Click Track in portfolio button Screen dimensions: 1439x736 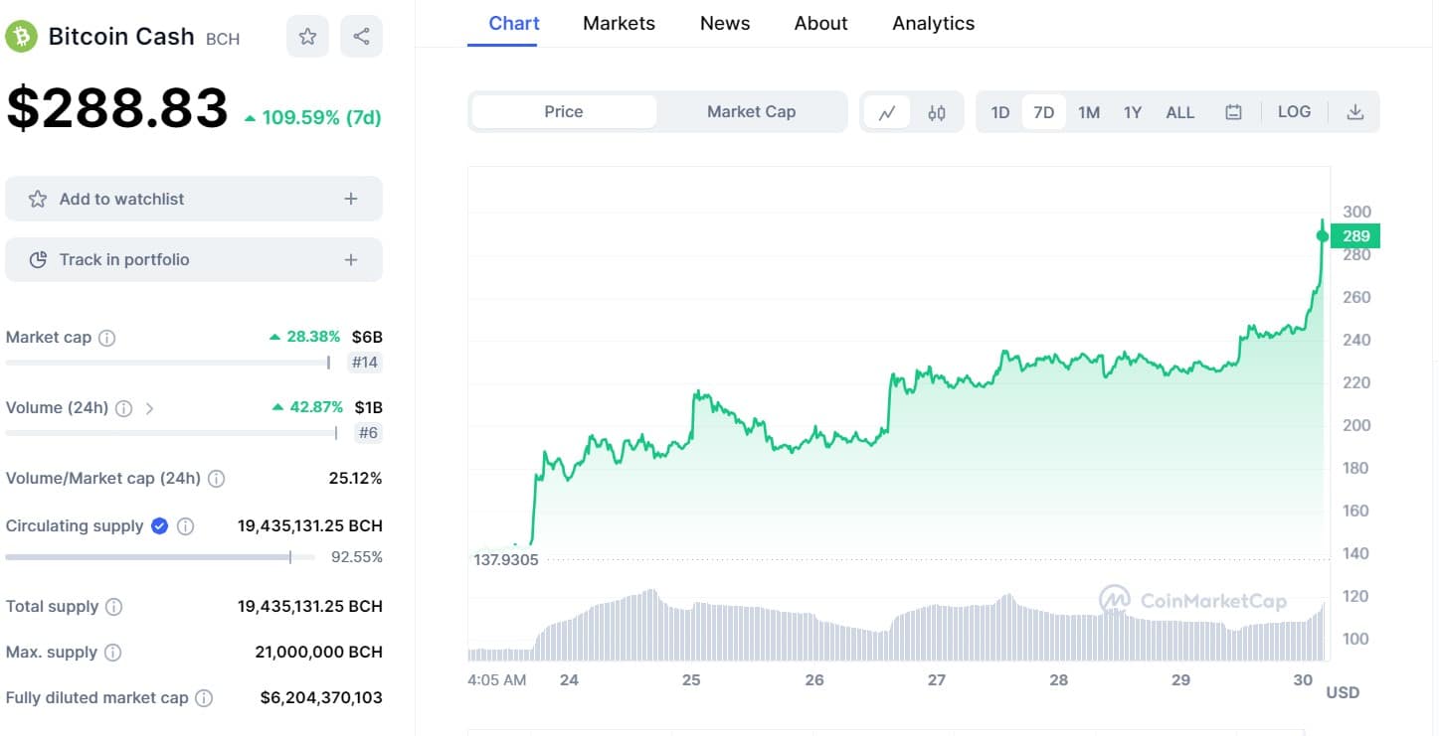194,260
